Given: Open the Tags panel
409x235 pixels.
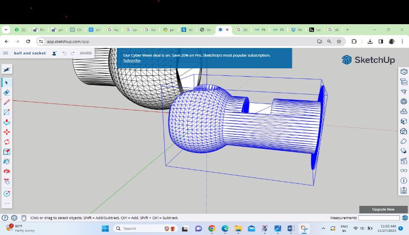Looking at the screenshot, I should point(404,141).
